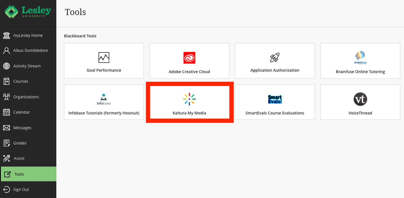The image size is (404, 198).
Task: Click the VoiceThread vt circle icon
Action: pyautogui.click(x=360, y=99)
